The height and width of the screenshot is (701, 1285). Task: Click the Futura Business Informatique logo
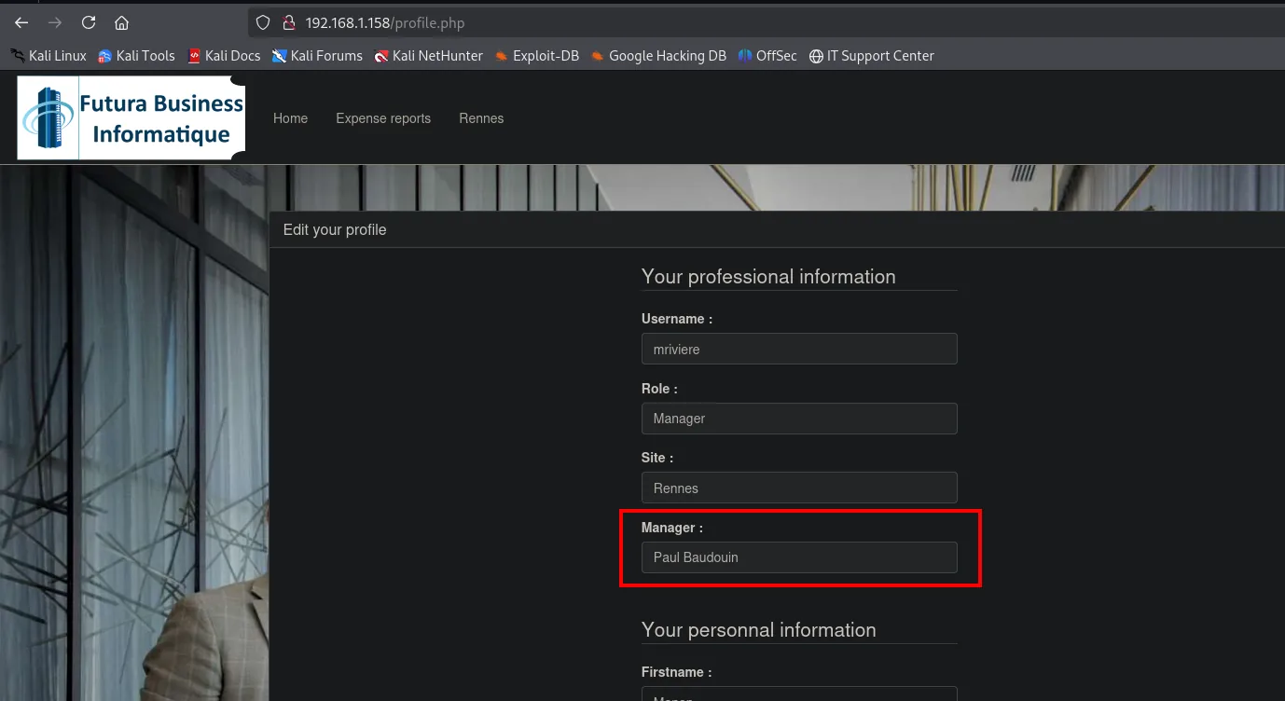point(131,118)
